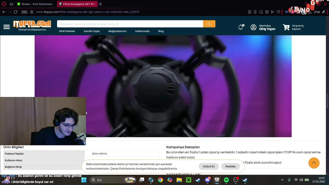Click the system tray microphone icon
This screenshot has width=329, height=185.
point(289,180)
